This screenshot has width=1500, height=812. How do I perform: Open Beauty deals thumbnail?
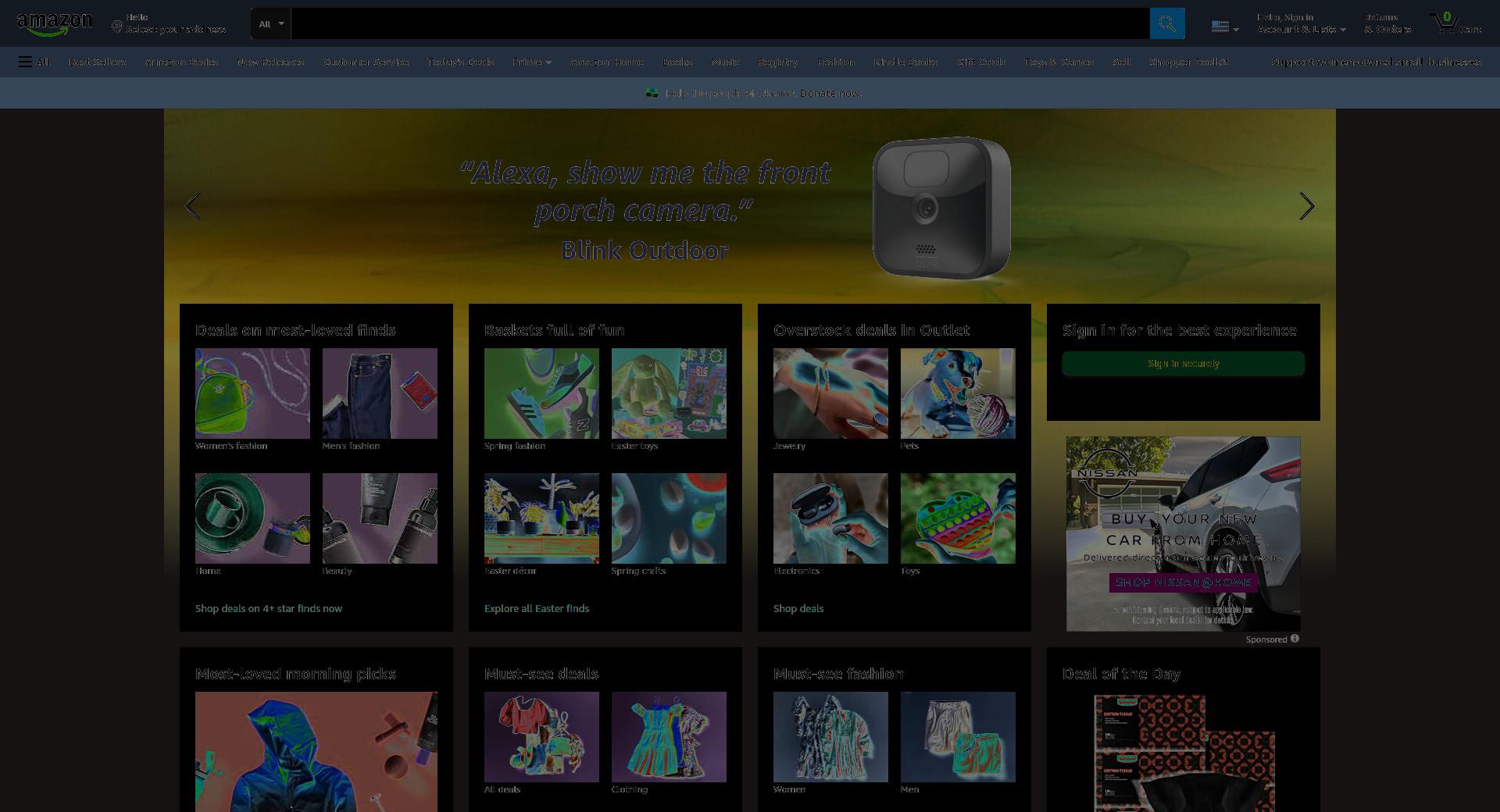tap(380, 518)
